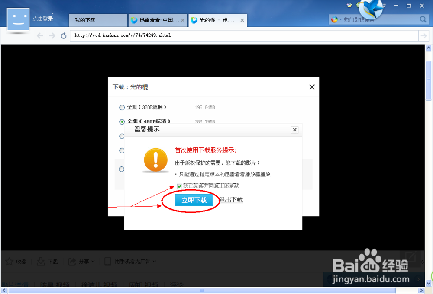Click the go arrow beside address bar

pos(423,35)
